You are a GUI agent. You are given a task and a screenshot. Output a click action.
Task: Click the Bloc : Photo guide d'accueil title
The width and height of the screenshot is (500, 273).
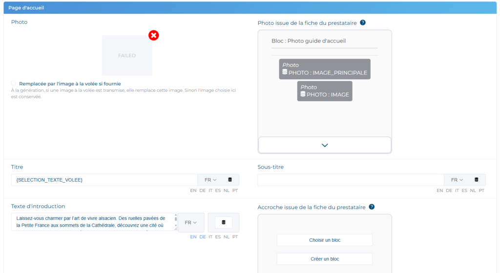coord(309,41)
